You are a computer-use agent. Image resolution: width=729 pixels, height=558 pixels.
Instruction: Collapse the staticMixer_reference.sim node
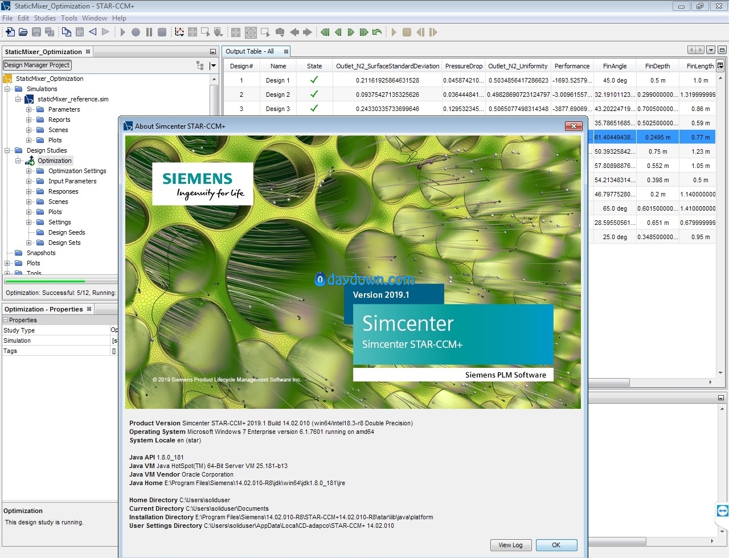pyautogui.click(x=18, y=99)
